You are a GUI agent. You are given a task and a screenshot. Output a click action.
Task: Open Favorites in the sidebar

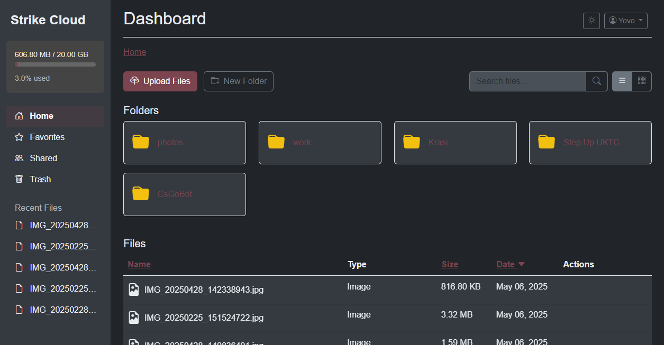47,137
